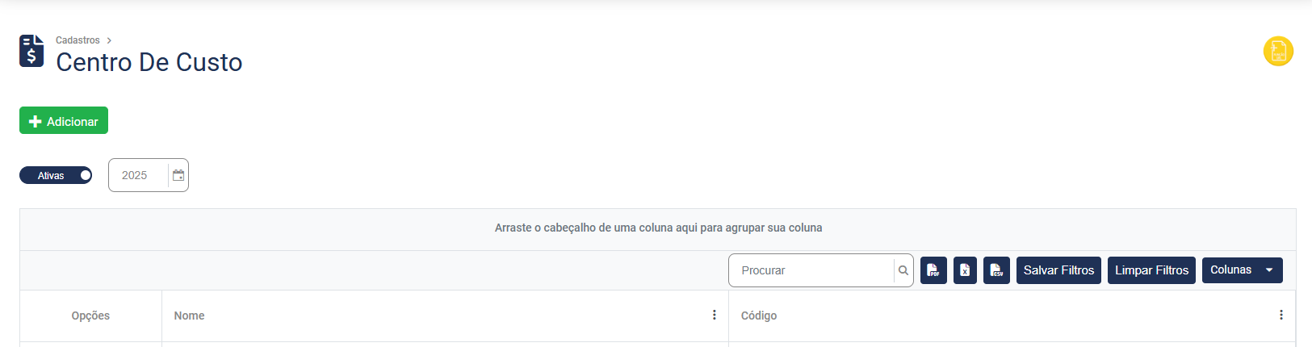
Task: Expand the Colunas dropdown
Action: [x=1242, y=270]
